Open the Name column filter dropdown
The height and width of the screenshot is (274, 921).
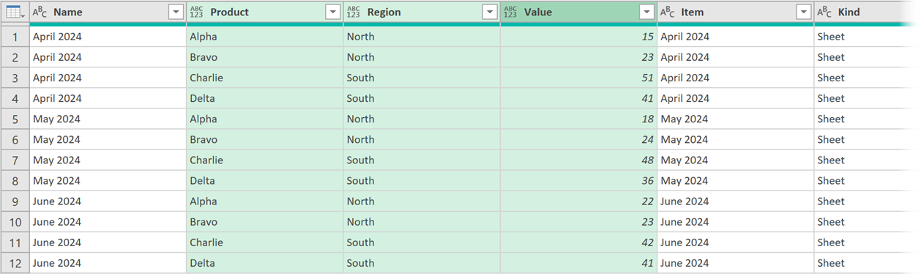pyautogui.click(x=176, y=12)
